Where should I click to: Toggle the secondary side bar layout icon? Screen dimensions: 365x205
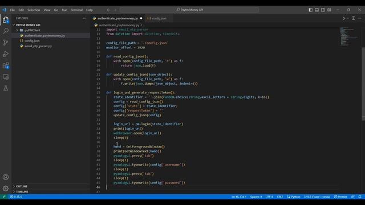[323, 10]
